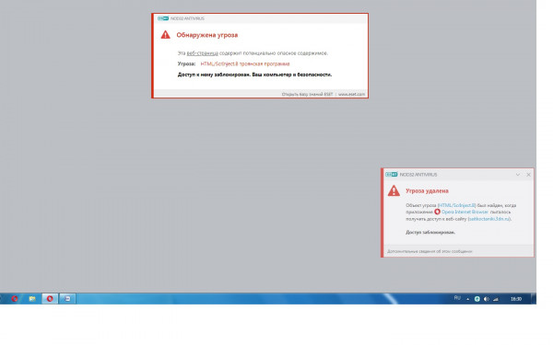The image size is (553, 345).
Task: Click the Opera icon in threat notification
Action: (437, 212)
